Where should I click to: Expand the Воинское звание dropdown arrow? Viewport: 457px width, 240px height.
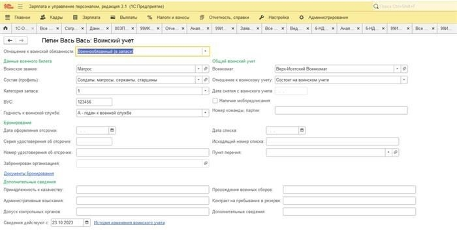(x=198, y=68)
